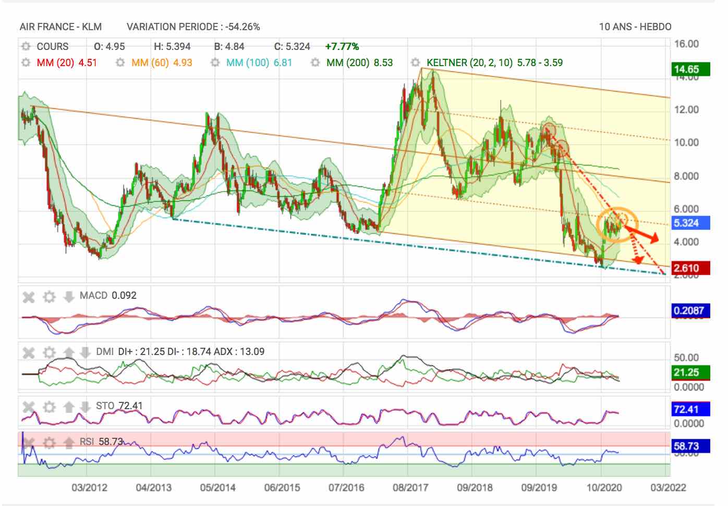728x506 pixels.
Task: Click the MACD 0.092 label
Action: (x=108, y=295)
